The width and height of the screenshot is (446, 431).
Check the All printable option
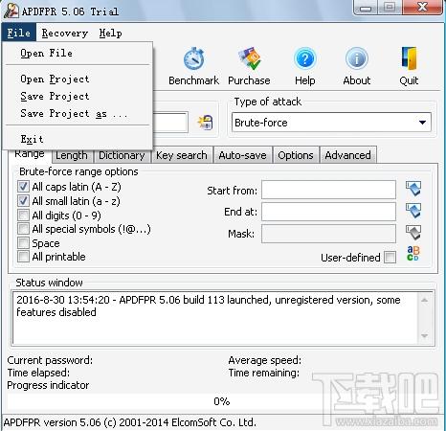[23, 257]
